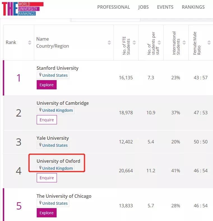Viewport: 213px width, 221px height.
Task: Go to the EVENTS menu
Action: [165, 7]
